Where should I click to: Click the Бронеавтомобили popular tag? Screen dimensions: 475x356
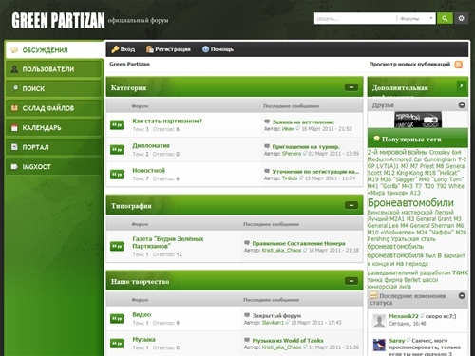click(x=410, y=202)
